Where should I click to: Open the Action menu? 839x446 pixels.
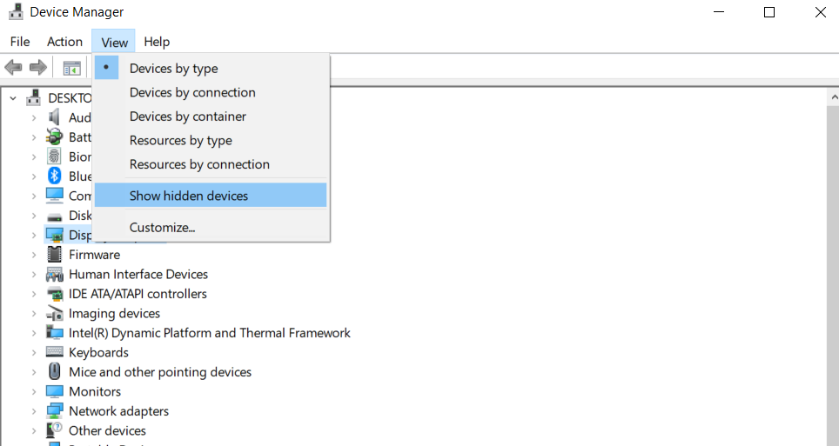pyautogui.click(x=65, y=42)
